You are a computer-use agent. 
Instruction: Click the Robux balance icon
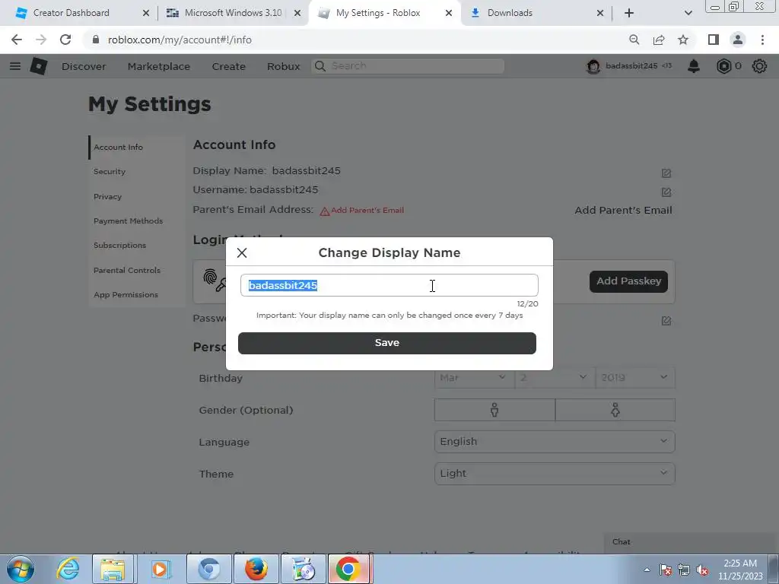pos(724,66)
